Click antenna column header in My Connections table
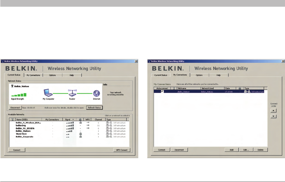This screenshot has width=285, height=182. 174,88
